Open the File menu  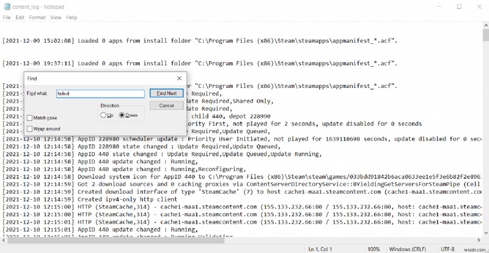7,18
